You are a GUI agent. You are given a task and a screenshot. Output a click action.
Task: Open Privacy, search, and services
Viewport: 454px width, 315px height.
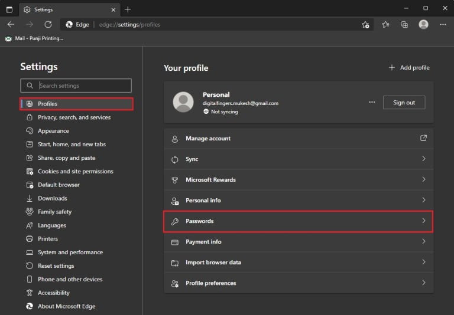(x=69, y=117)
